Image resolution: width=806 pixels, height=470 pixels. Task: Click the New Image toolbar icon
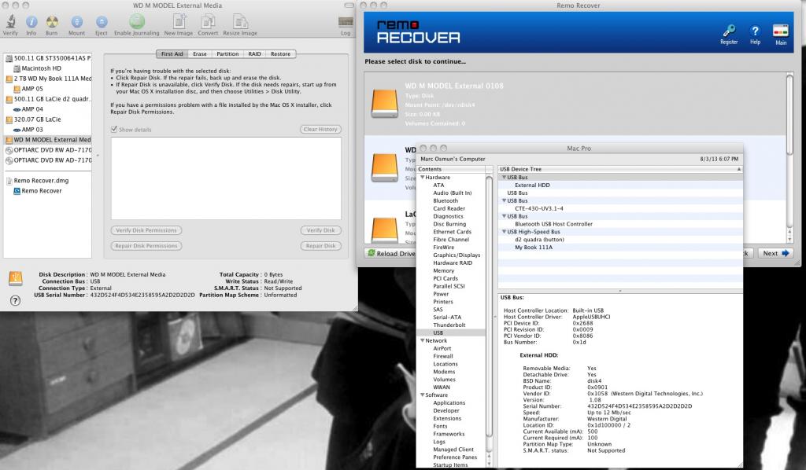(179, 22)
